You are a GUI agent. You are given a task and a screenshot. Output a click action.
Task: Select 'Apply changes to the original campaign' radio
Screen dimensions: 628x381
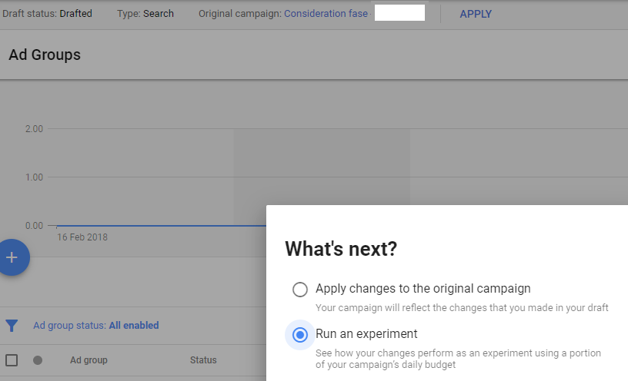(x=300, y=289)
